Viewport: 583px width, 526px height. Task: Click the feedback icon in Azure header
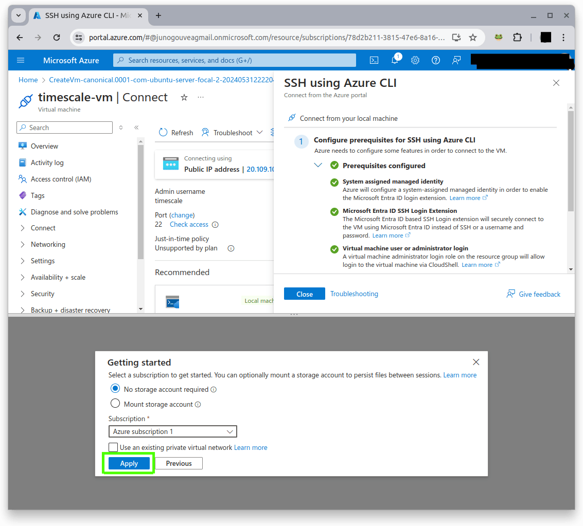click(456, 60)
